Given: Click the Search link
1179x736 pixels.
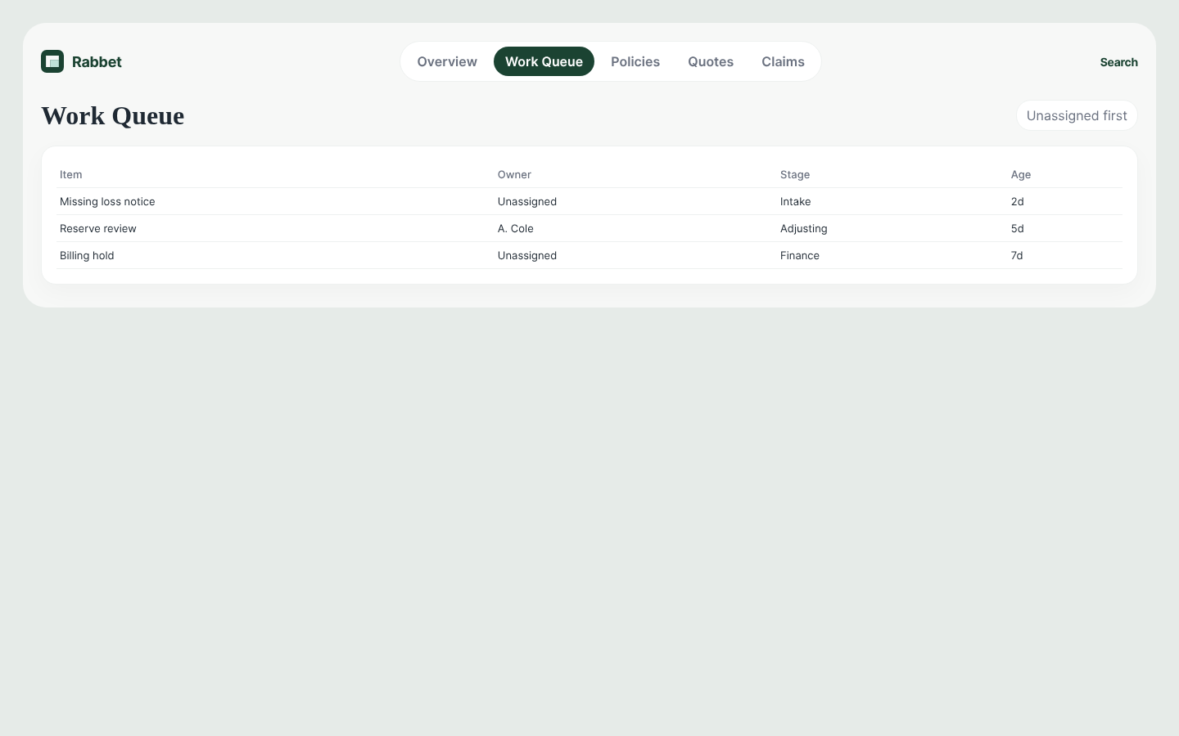Looking at the screenshot, I should pos(1118,62).
